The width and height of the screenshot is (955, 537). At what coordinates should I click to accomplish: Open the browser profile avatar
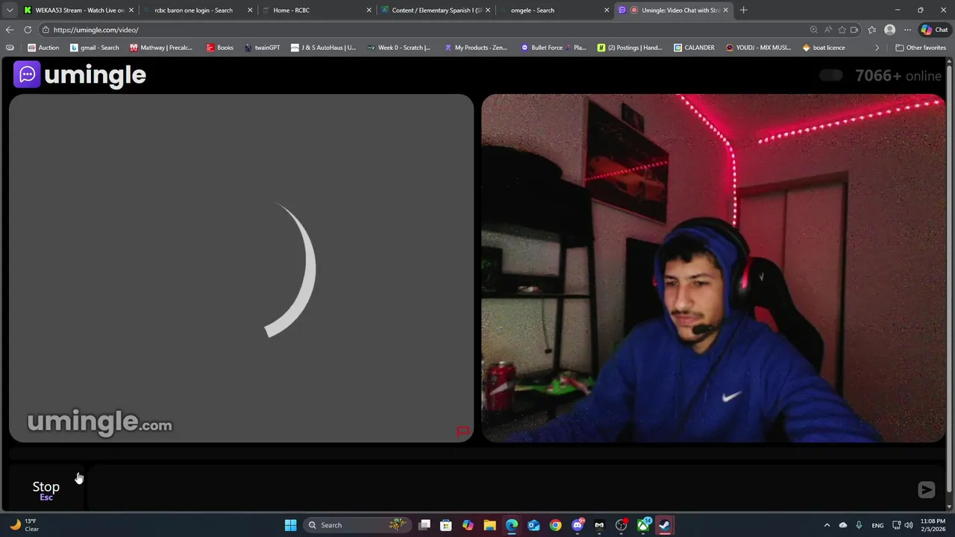(x=889, y=30)
